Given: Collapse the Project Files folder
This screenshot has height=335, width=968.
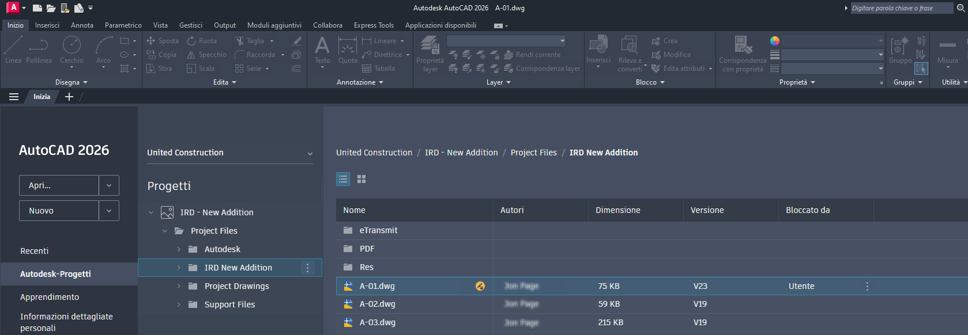Looking at the screenshot, I should (165, 231).
